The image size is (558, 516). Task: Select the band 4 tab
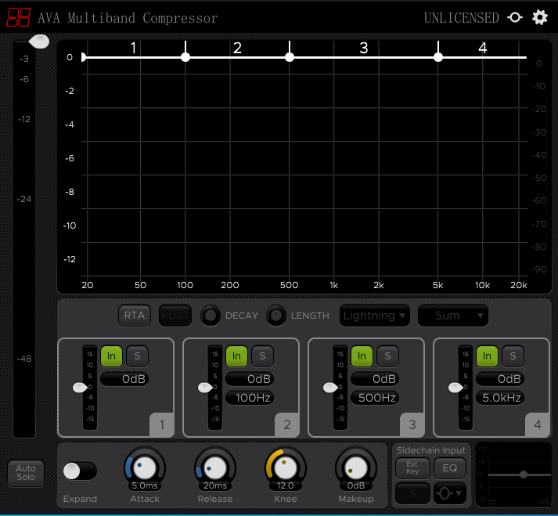point(538,424)
